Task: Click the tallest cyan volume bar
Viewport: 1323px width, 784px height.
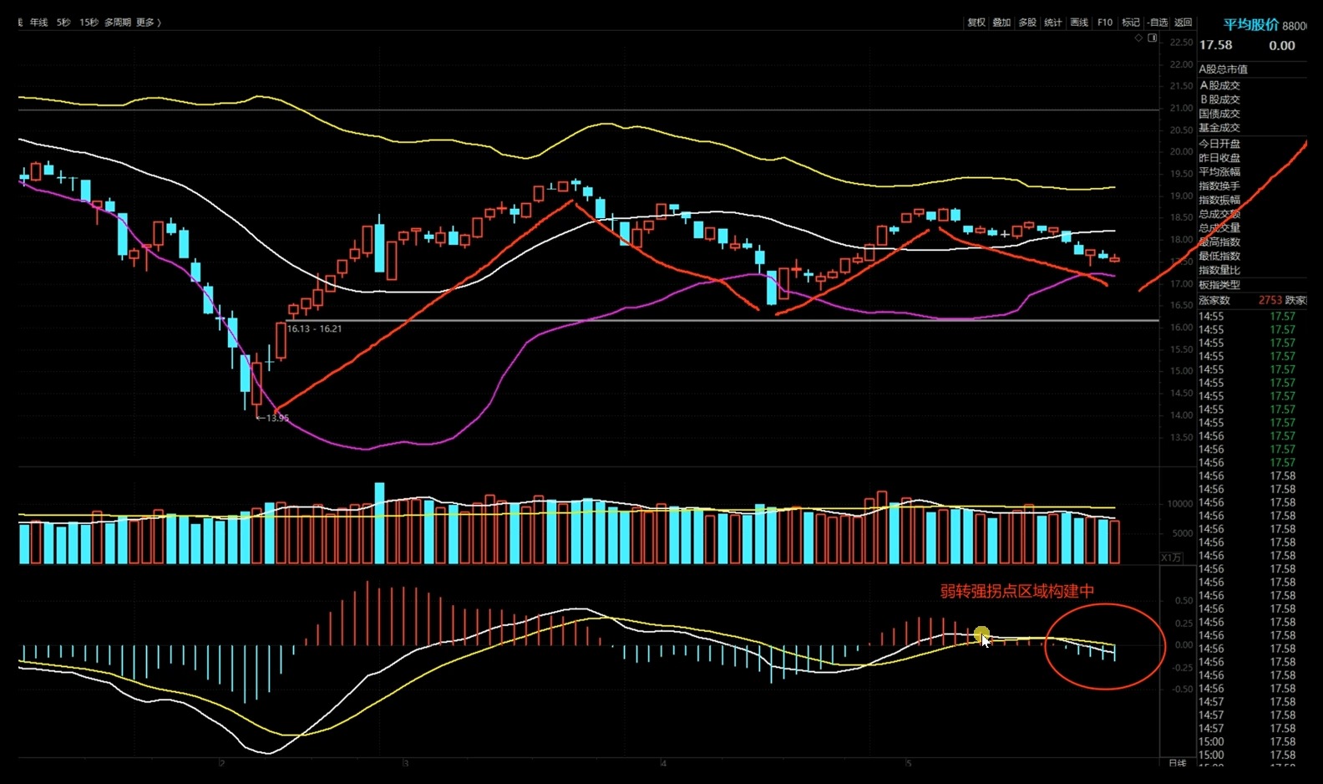Action: click(379, 523)
